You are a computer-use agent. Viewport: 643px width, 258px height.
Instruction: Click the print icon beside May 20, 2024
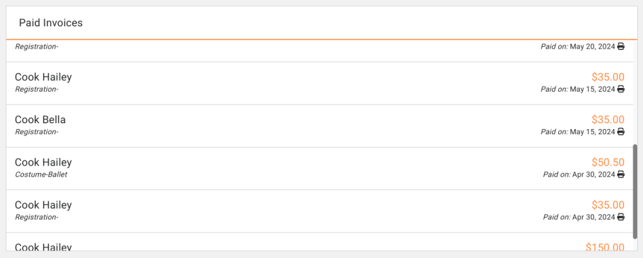pyautogui.click(x=620, y=47)
